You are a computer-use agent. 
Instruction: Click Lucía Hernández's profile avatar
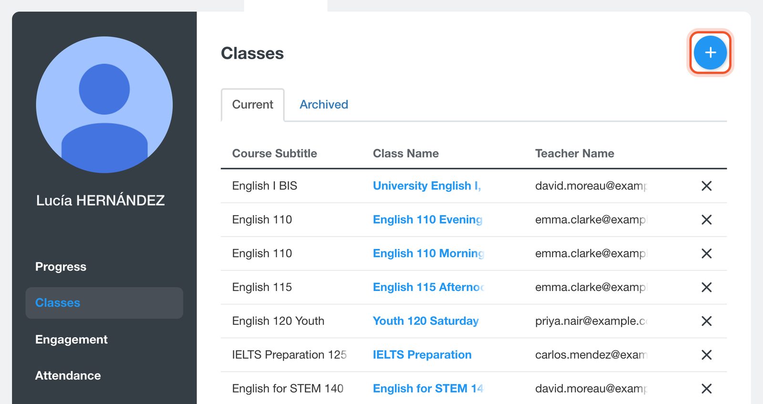pyautogui.click(x=104, y=105)
